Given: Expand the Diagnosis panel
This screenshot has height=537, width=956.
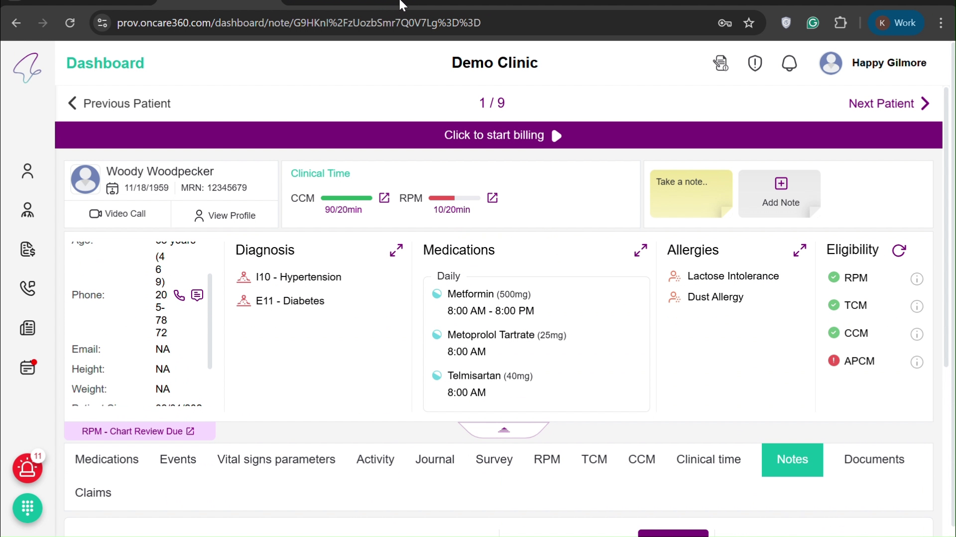Looking at the screenshot, I should pos(396,250).
